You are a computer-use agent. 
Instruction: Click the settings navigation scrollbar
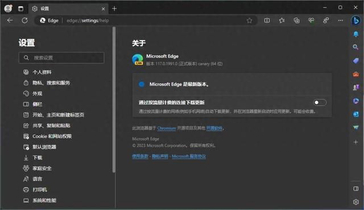114,100
